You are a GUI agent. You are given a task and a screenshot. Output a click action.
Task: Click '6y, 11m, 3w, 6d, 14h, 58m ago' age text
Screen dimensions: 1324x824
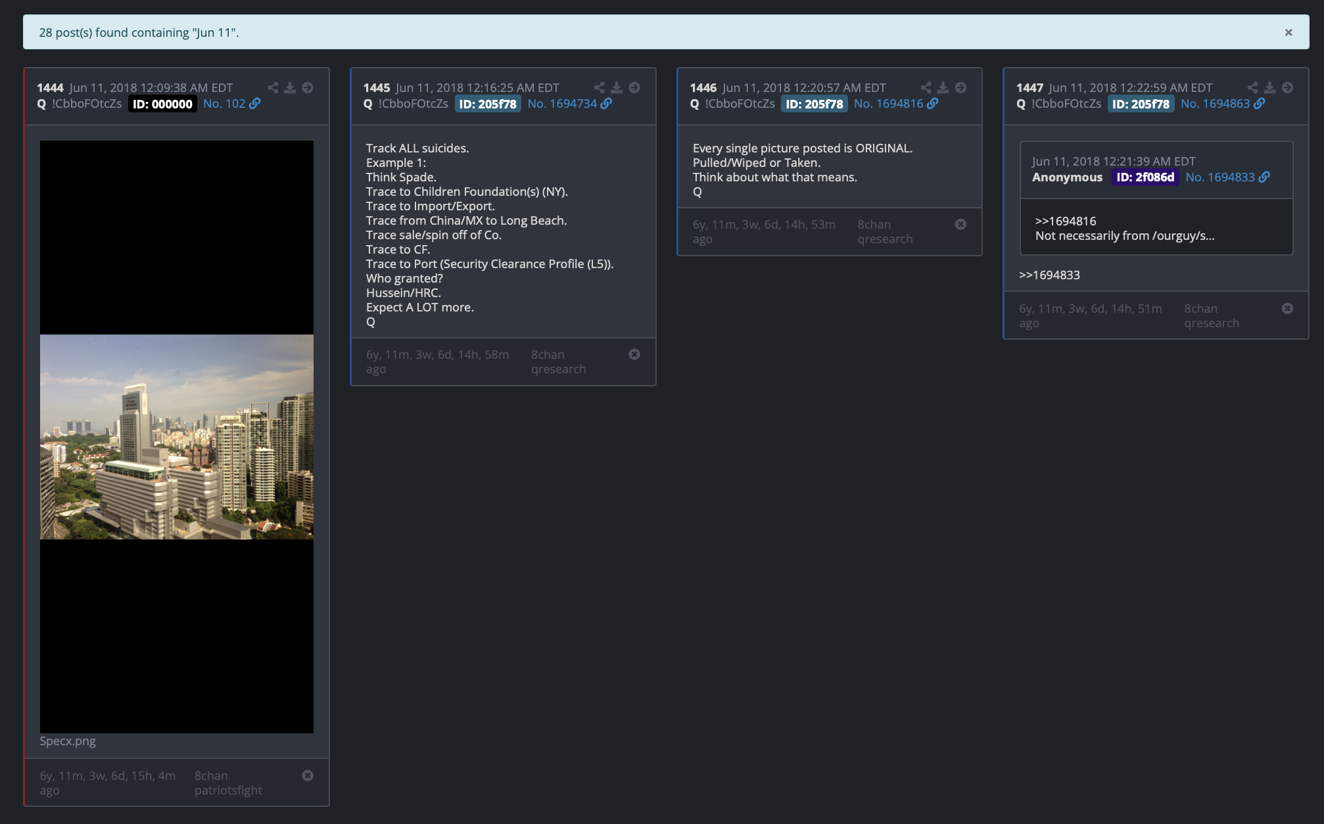click(437, 362)
